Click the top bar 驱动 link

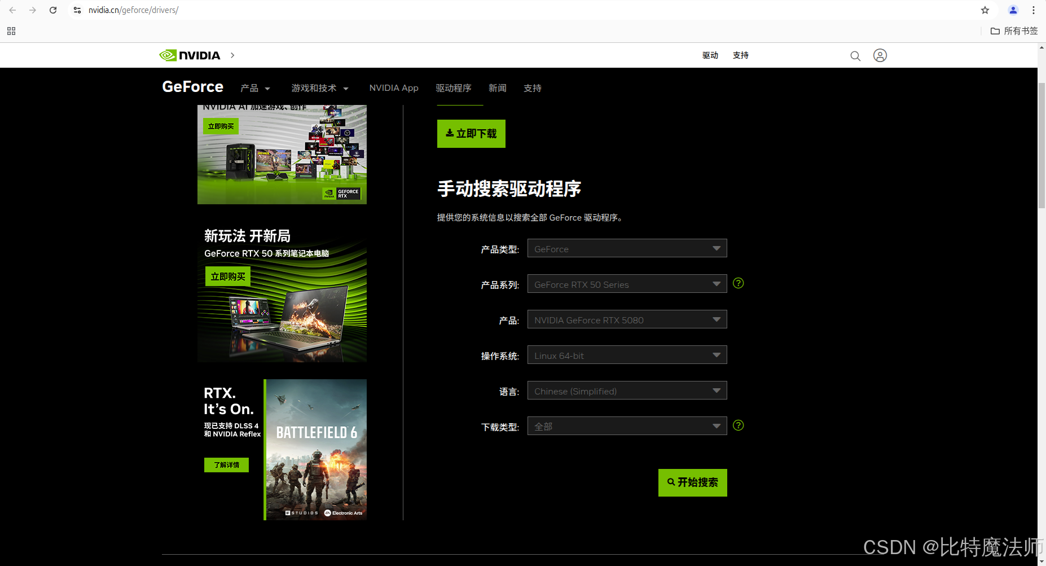(x=710, y=55)
